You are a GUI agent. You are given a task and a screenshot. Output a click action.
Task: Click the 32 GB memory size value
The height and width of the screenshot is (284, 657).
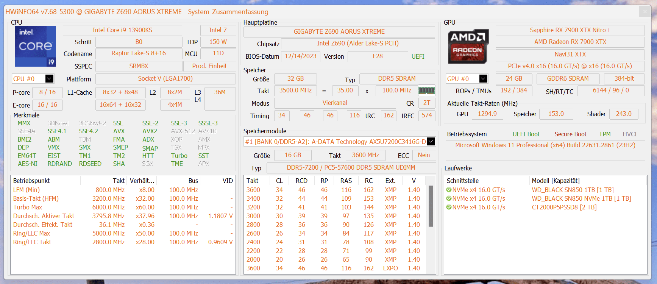pos(296,79)
